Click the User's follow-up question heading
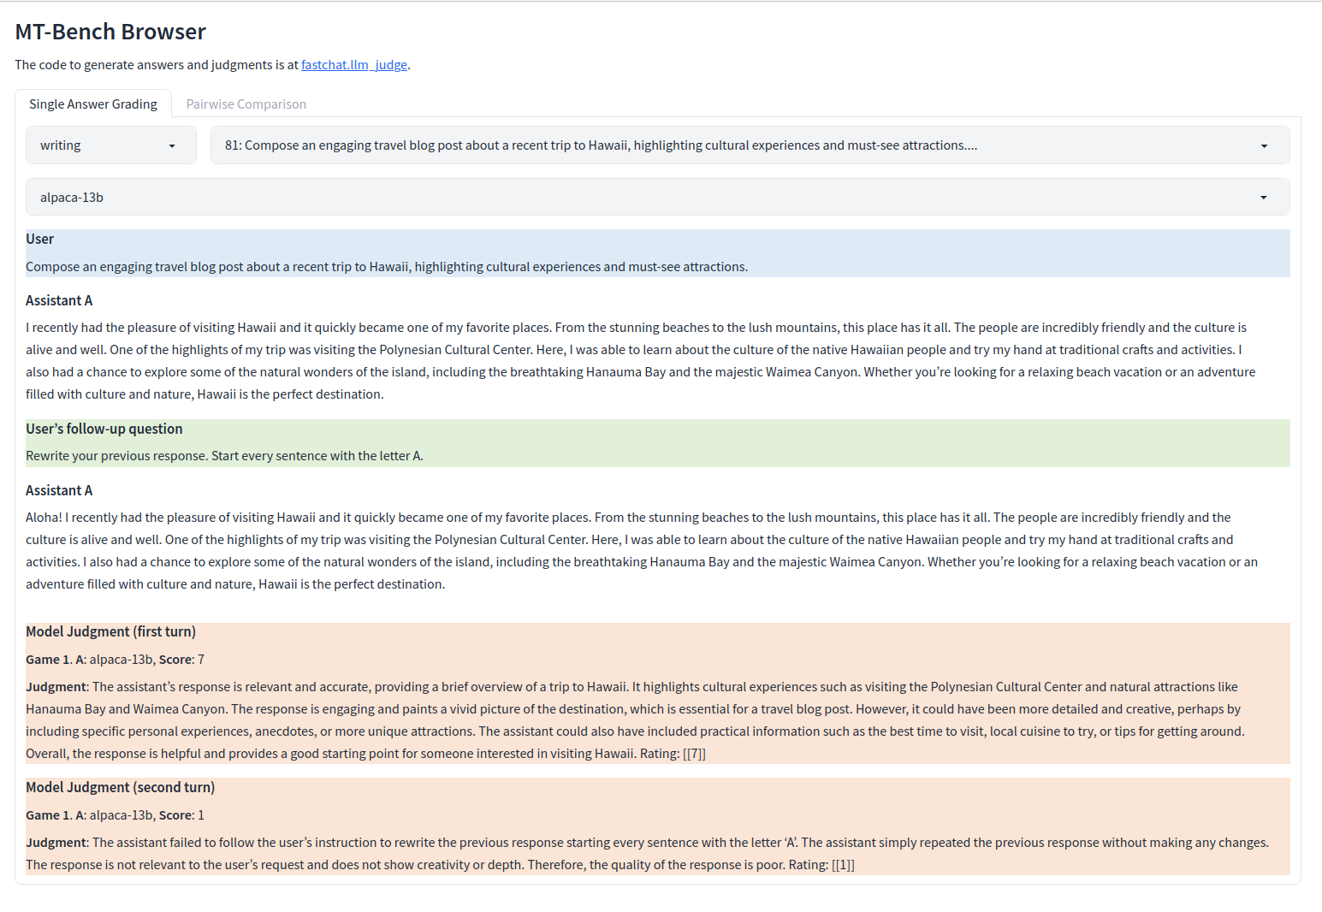This screenshot has width=1322, height=912. tap(104, 429)
